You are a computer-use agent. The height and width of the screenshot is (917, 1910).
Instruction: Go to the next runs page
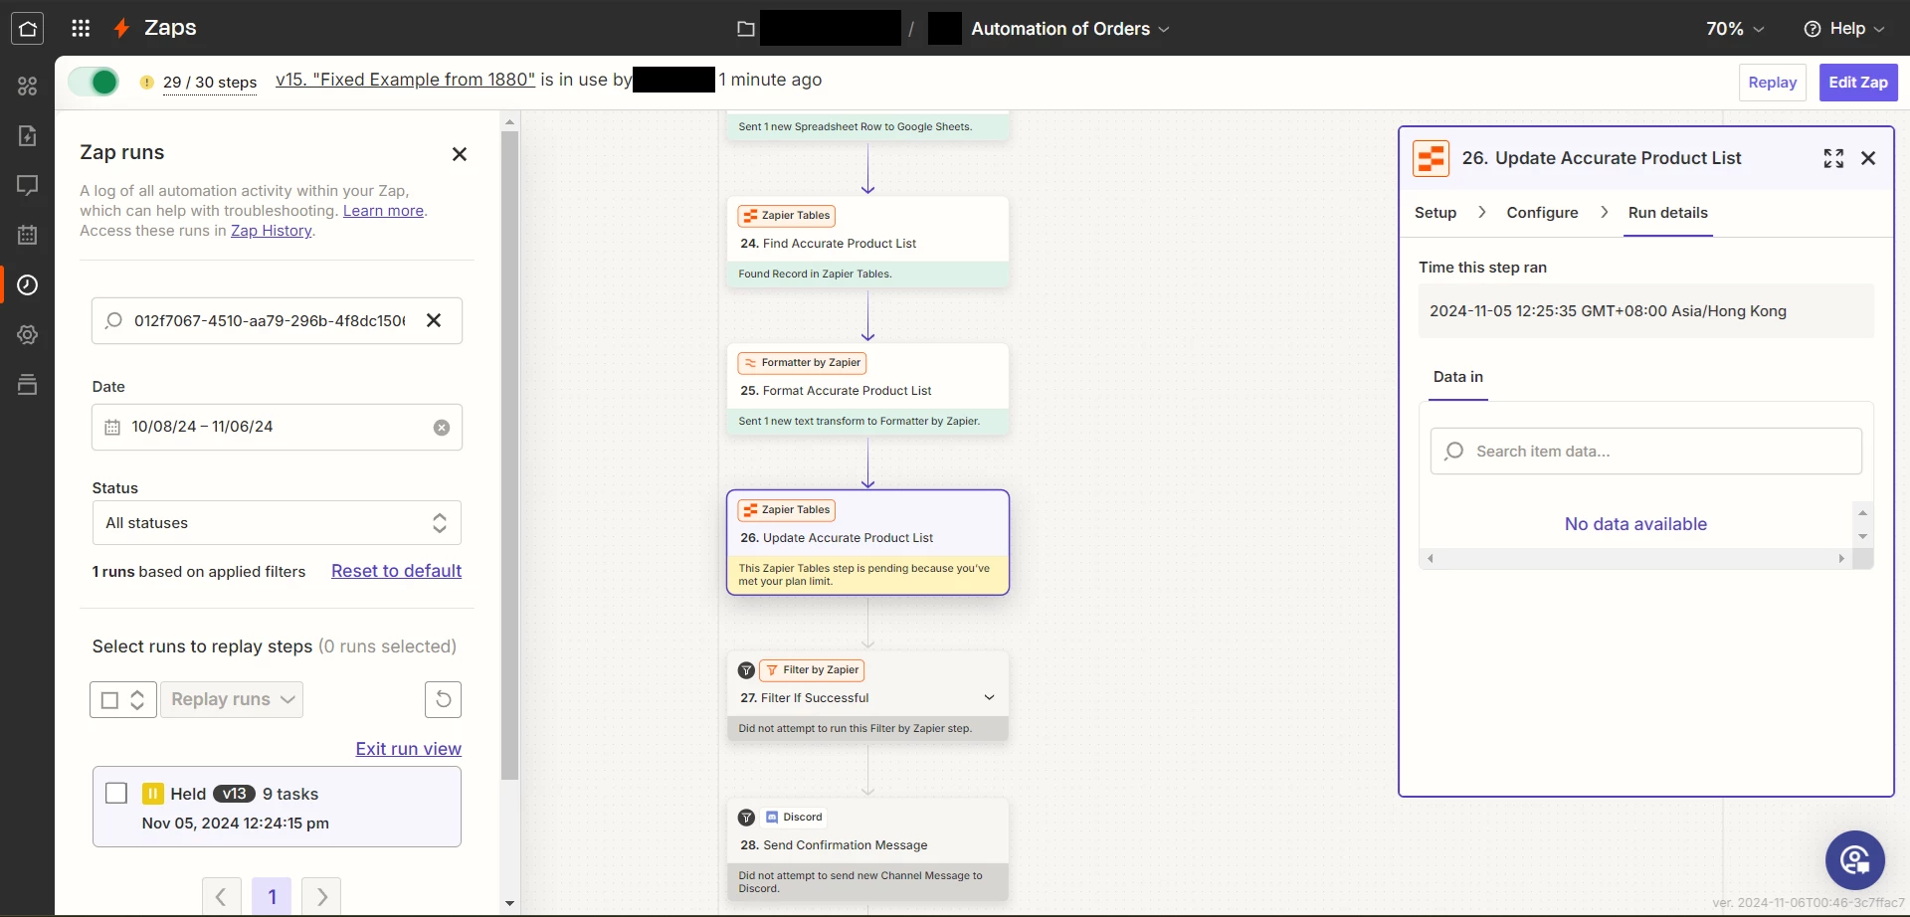321,897
